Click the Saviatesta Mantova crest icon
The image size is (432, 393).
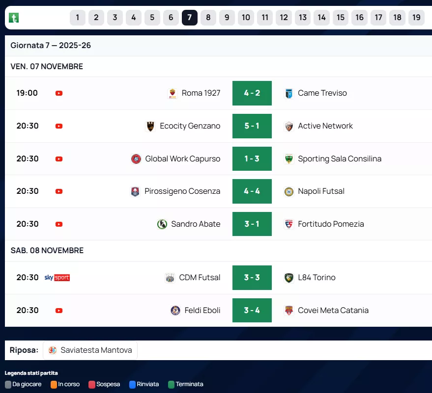[53, 350]
